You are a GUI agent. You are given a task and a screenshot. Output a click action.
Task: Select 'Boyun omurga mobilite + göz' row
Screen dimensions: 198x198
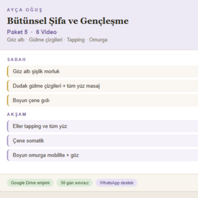(x=102, y=155)
